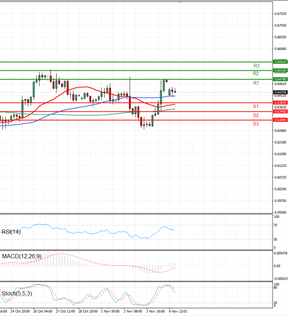Click the RSI 30 level value
The height and width of the screenshot is (316, 288).
pos(276,239)
